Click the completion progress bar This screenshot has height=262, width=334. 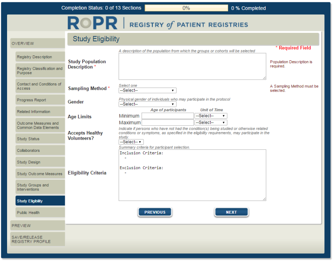(186, 8)
